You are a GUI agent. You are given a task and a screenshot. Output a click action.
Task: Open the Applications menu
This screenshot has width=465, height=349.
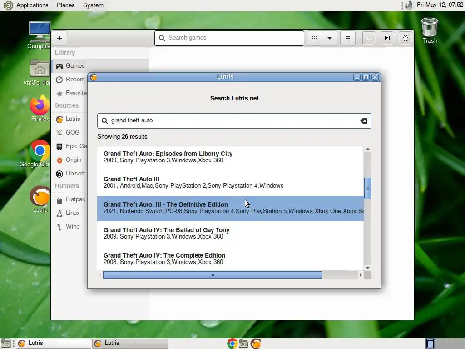pos(32,5)
